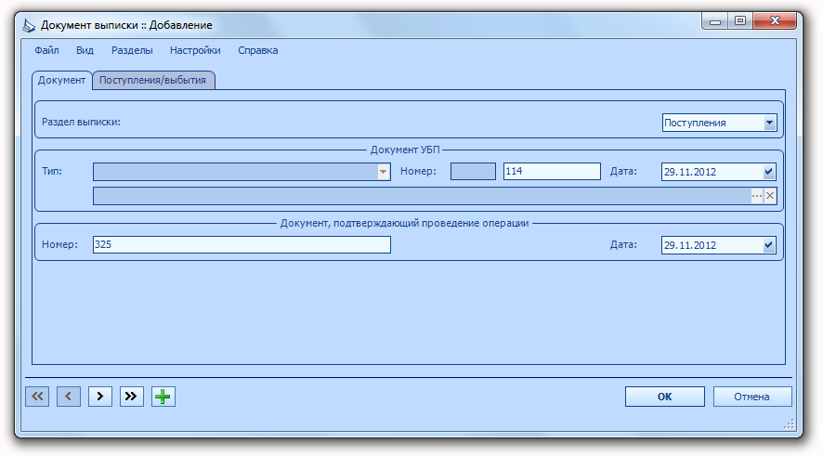Screen dimensions: 823x456
Task: Open the Настройки menu
Action: click(195, 50)
